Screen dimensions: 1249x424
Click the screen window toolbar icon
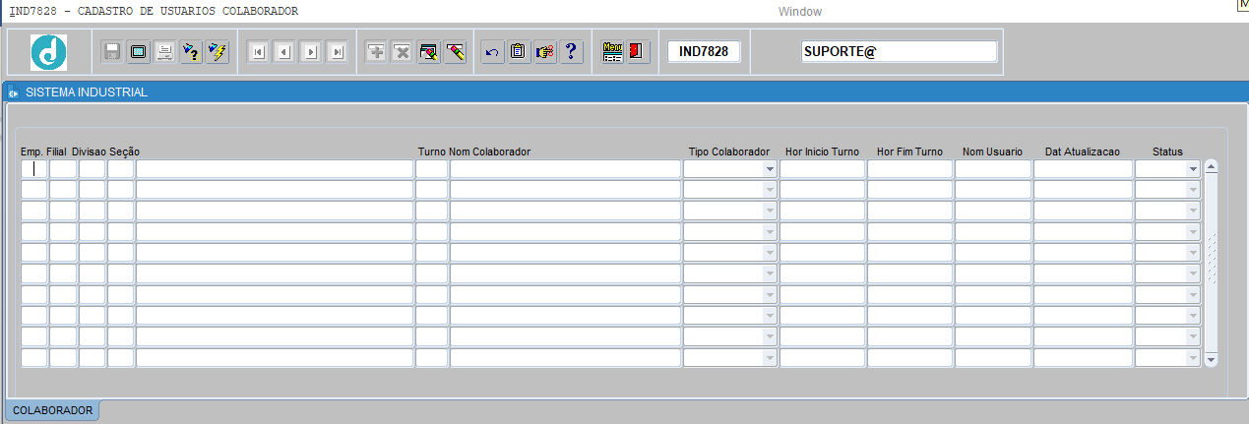139,51
